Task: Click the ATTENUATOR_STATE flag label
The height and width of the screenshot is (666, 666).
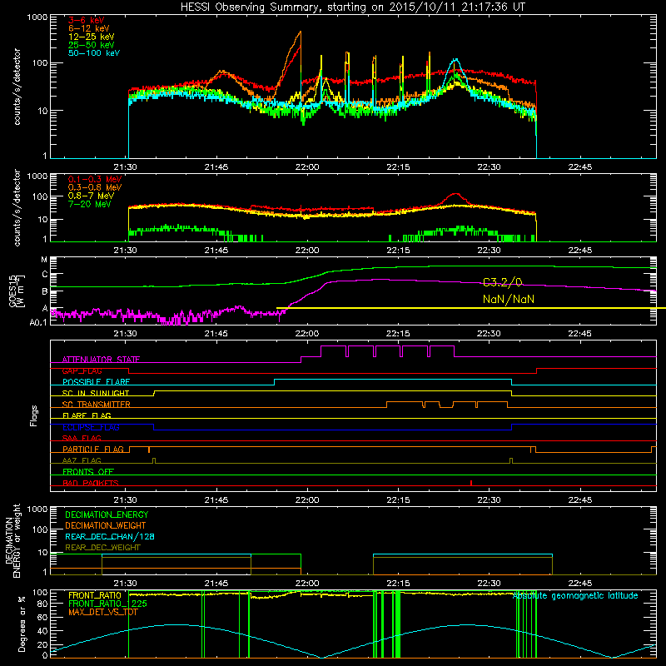Action: (101, 360)
